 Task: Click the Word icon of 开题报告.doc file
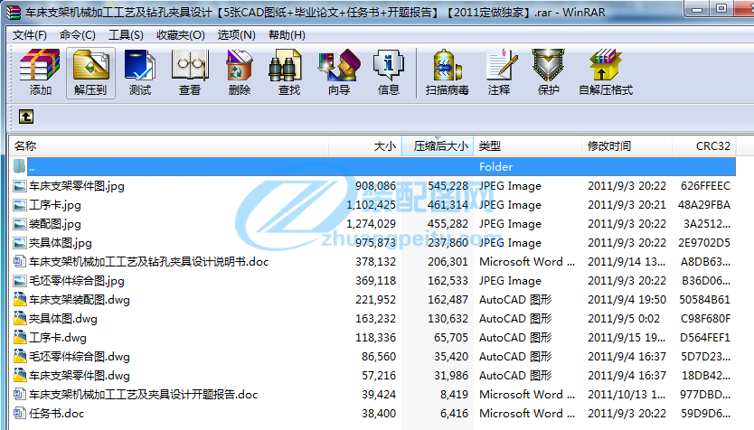click(20, 395)
